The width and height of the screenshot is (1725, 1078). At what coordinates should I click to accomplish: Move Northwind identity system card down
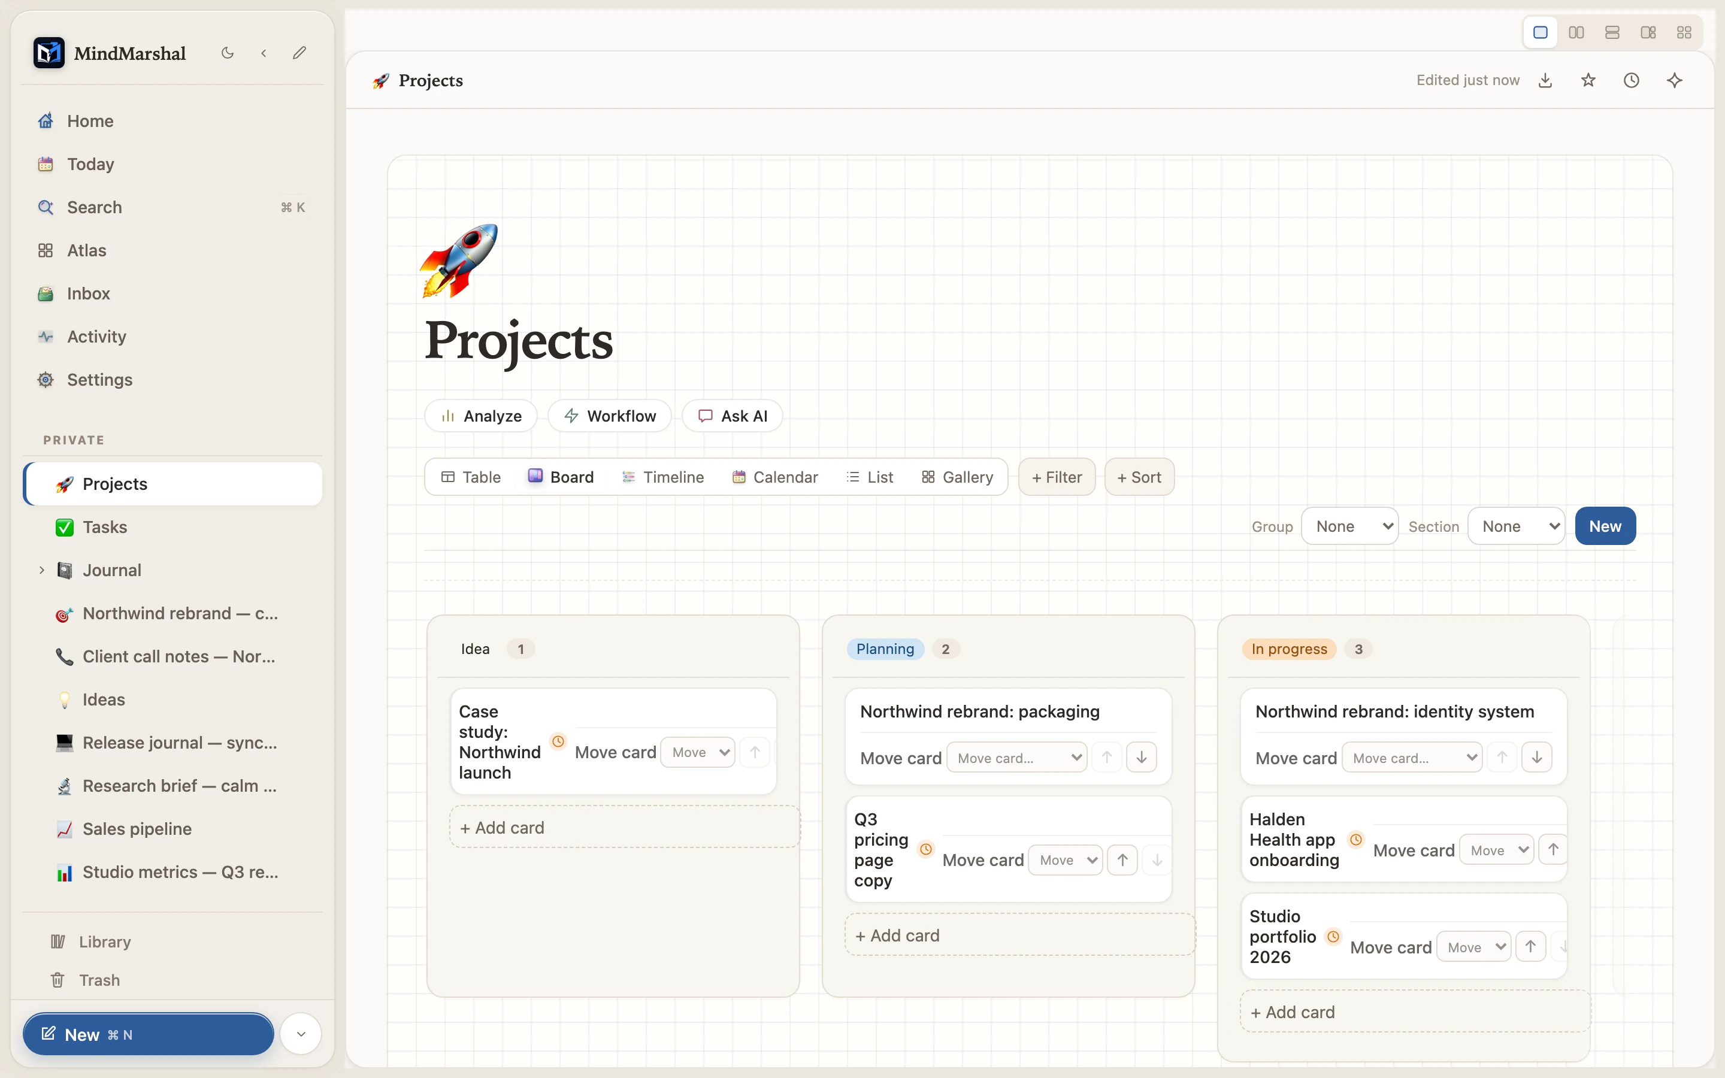coord(1537,758)
